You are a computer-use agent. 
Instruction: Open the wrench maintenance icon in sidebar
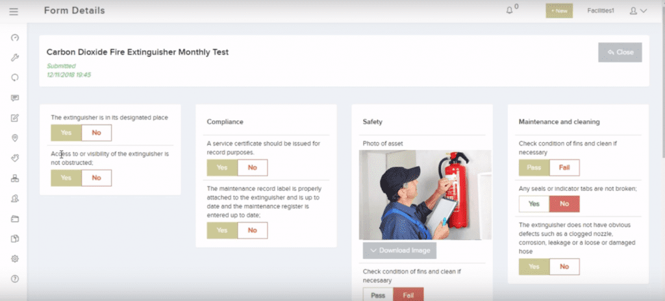(15, 58)
